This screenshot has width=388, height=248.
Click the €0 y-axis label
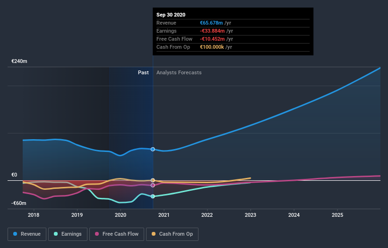point(14,175)
